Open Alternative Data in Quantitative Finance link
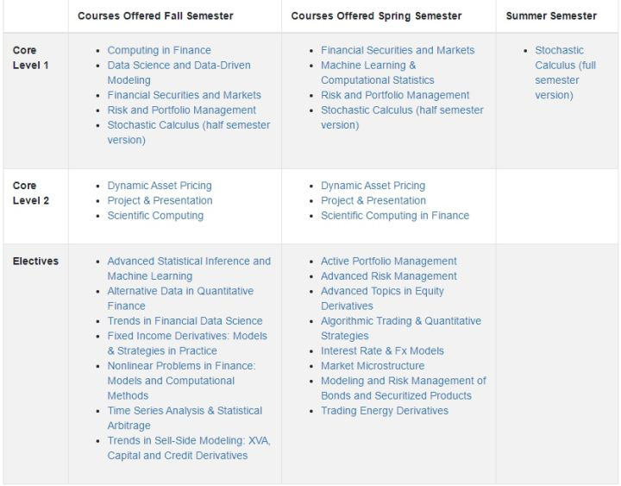Image resolution: width=621 pixels, height=486 pixels. coord(180,291)
